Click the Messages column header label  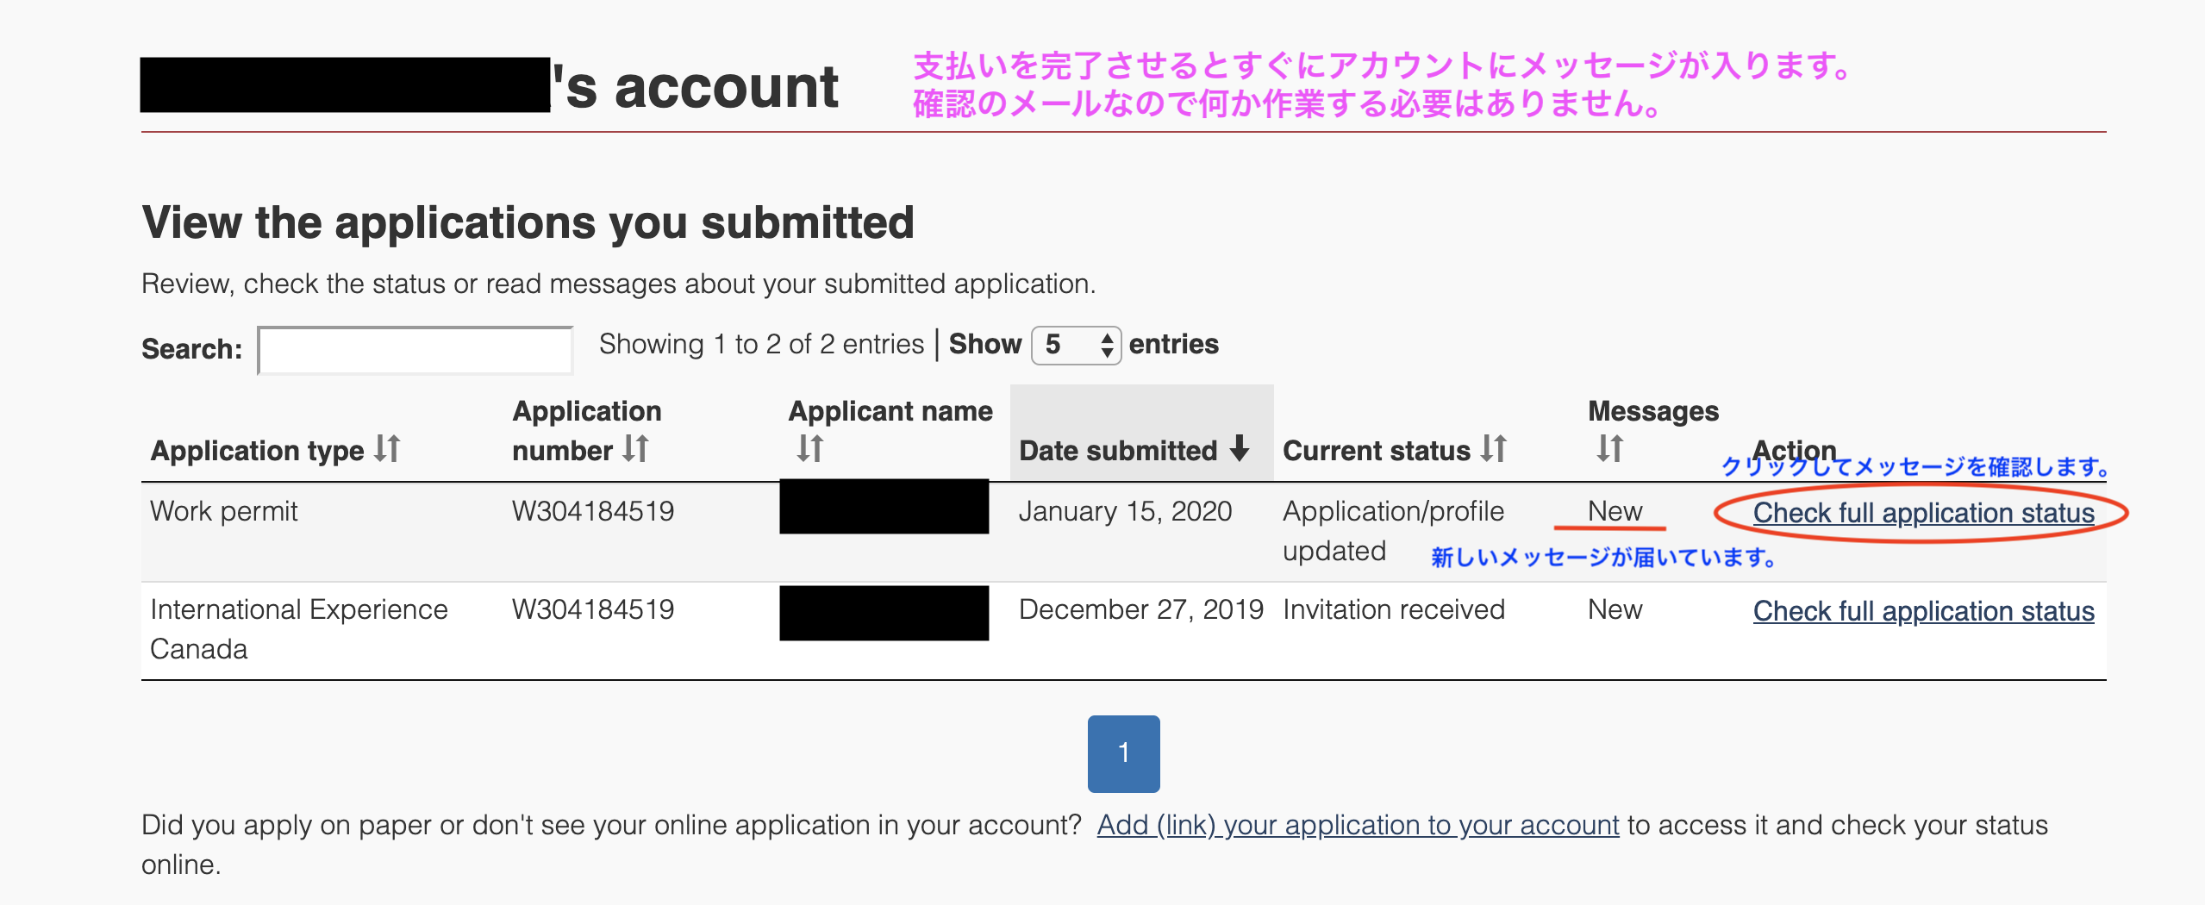coord(1652,411)
